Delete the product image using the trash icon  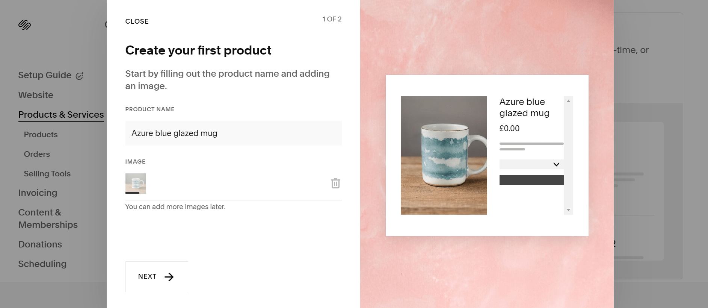pyautogui.click(x=335, y=184)
